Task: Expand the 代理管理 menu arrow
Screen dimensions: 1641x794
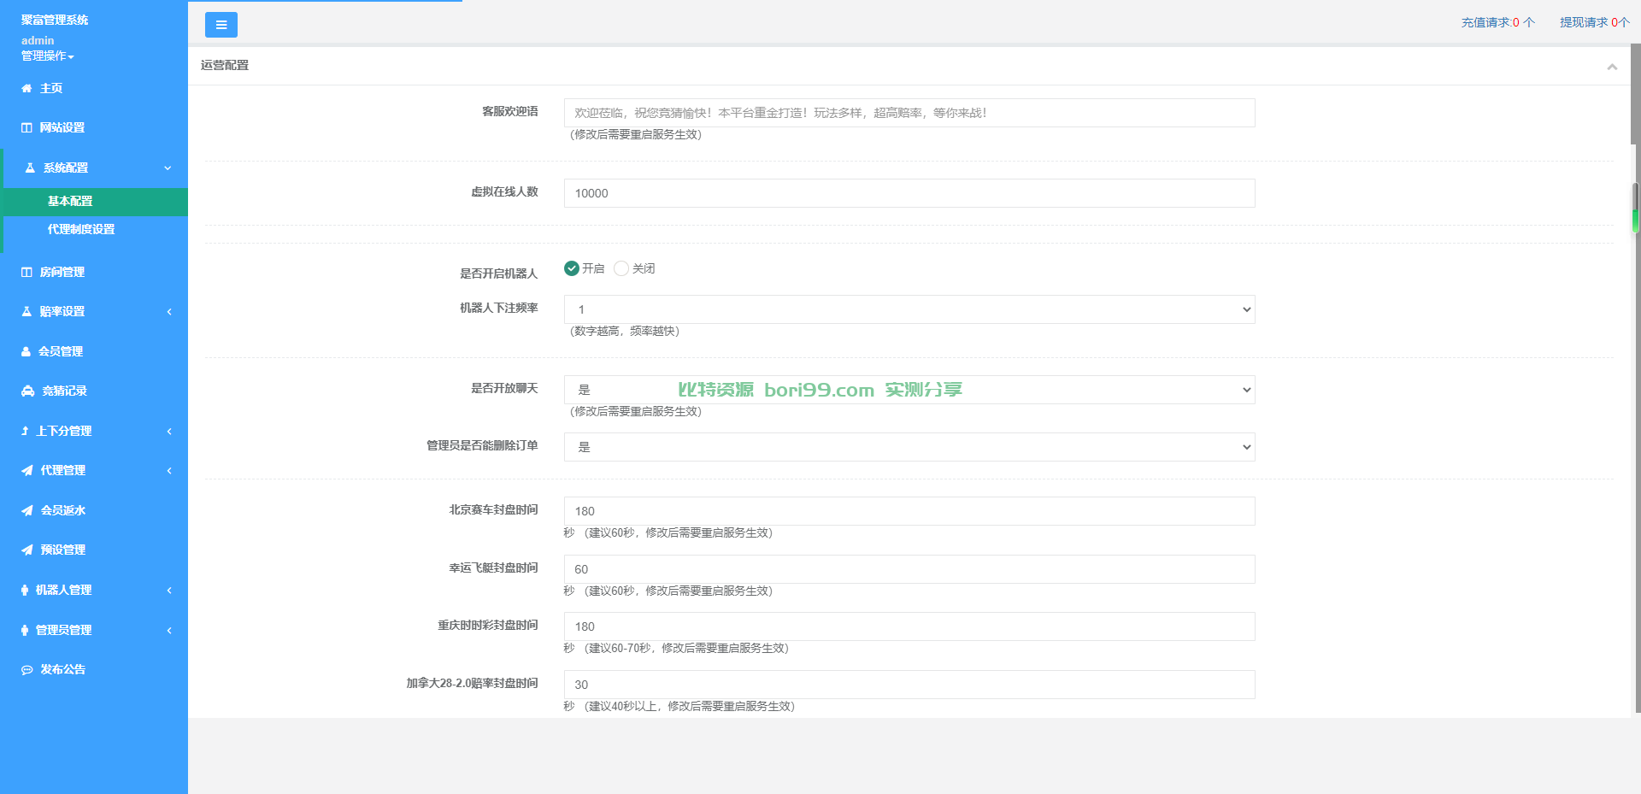Action: click(169, 471)
